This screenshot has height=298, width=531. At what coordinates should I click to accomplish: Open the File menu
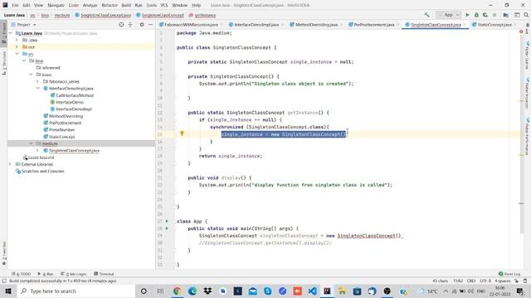(x=15, y=5)
